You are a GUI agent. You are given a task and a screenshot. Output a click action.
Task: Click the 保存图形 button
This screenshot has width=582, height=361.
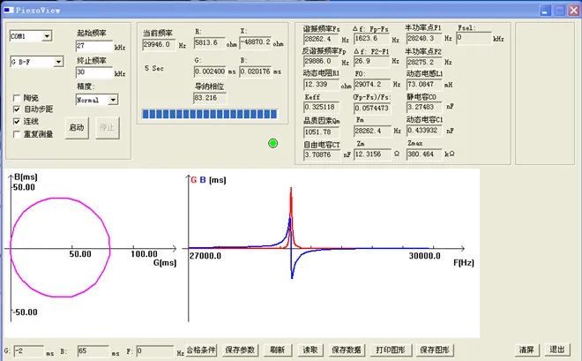click(x=435, y=350)
